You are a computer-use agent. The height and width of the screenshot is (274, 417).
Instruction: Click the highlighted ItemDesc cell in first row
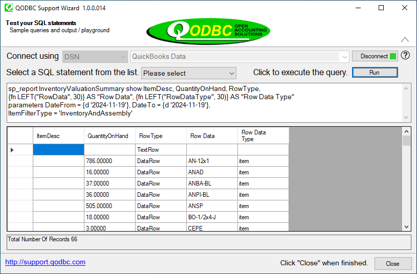coord(58,150)
